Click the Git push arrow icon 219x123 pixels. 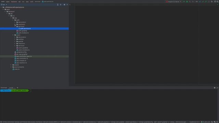(x=206, y=1)
